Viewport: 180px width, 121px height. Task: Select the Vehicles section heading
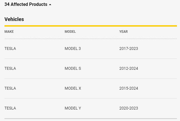tap(14, 19)
